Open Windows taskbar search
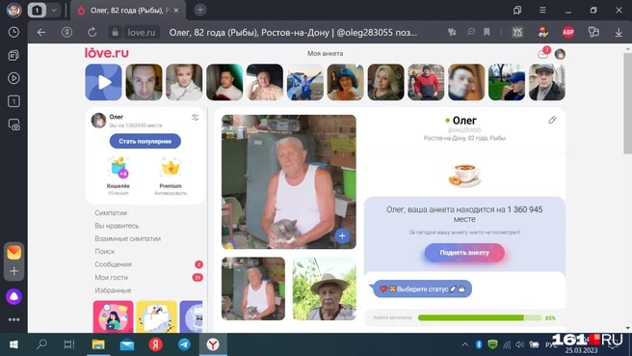 (x=41, y=344)
